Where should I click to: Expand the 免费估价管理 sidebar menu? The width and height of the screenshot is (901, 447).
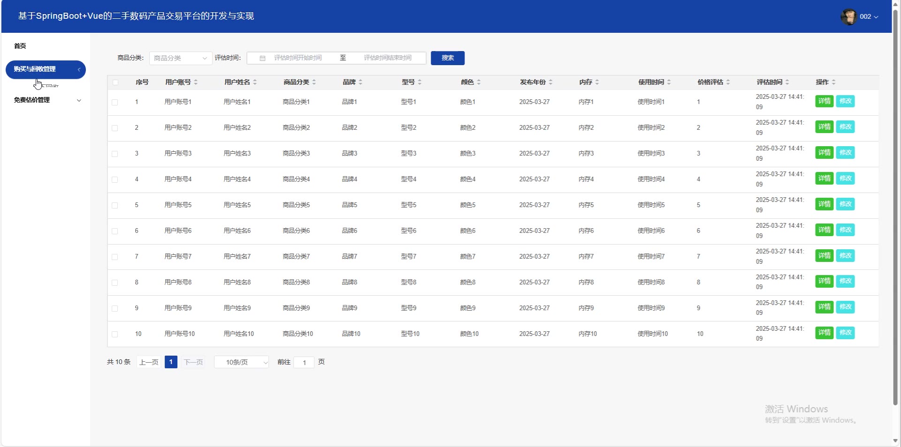[x=46, y=100]
